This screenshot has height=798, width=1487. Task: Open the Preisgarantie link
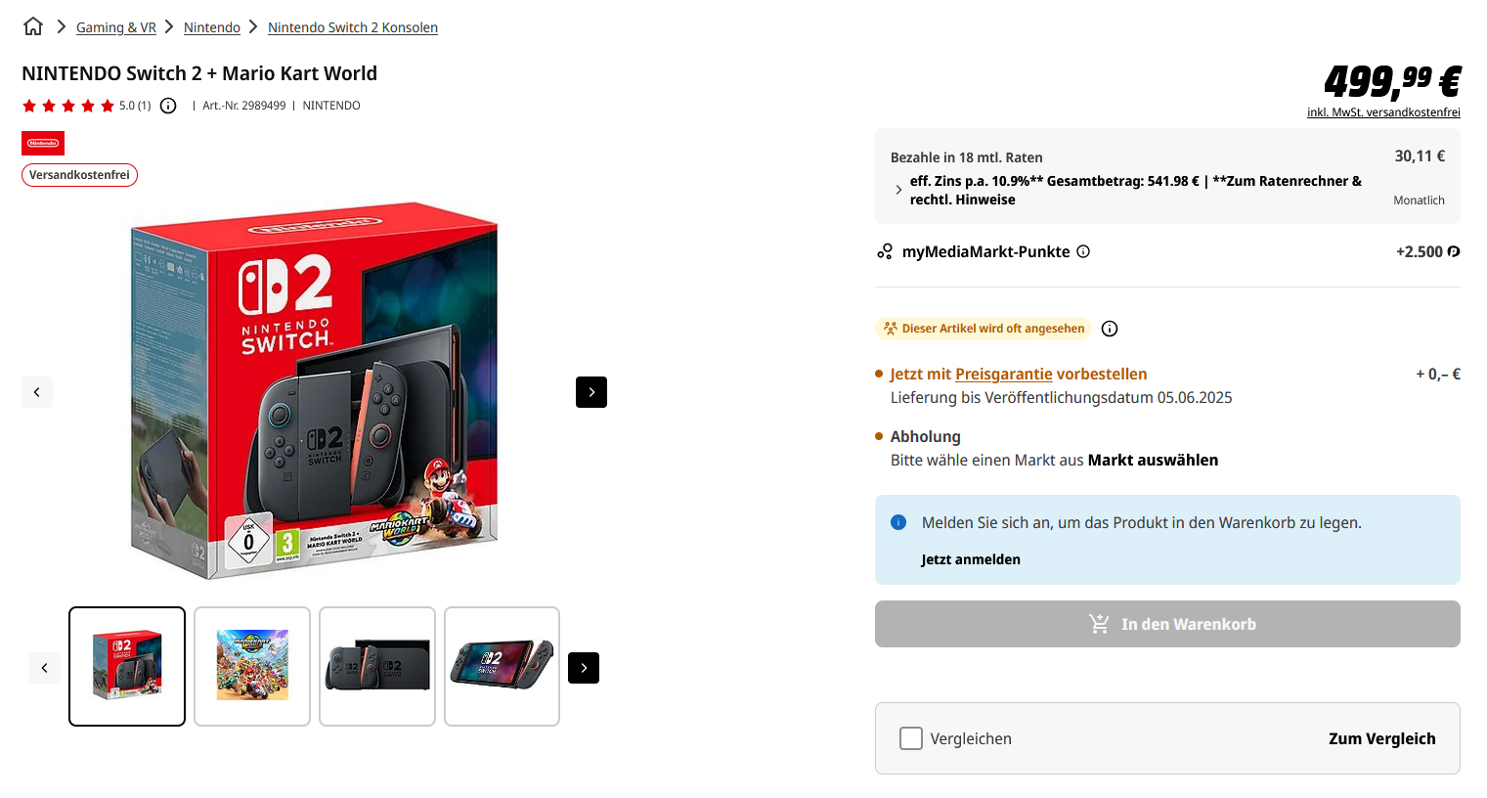point(1003,374)
